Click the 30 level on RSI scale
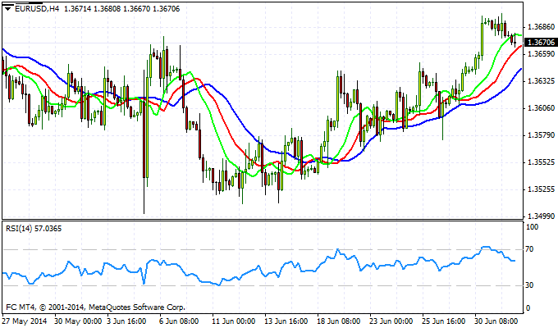Viewport: 558px width, 328px height. (x=529, y=285)
